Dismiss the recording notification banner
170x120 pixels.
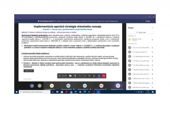(x=148, y=21)
